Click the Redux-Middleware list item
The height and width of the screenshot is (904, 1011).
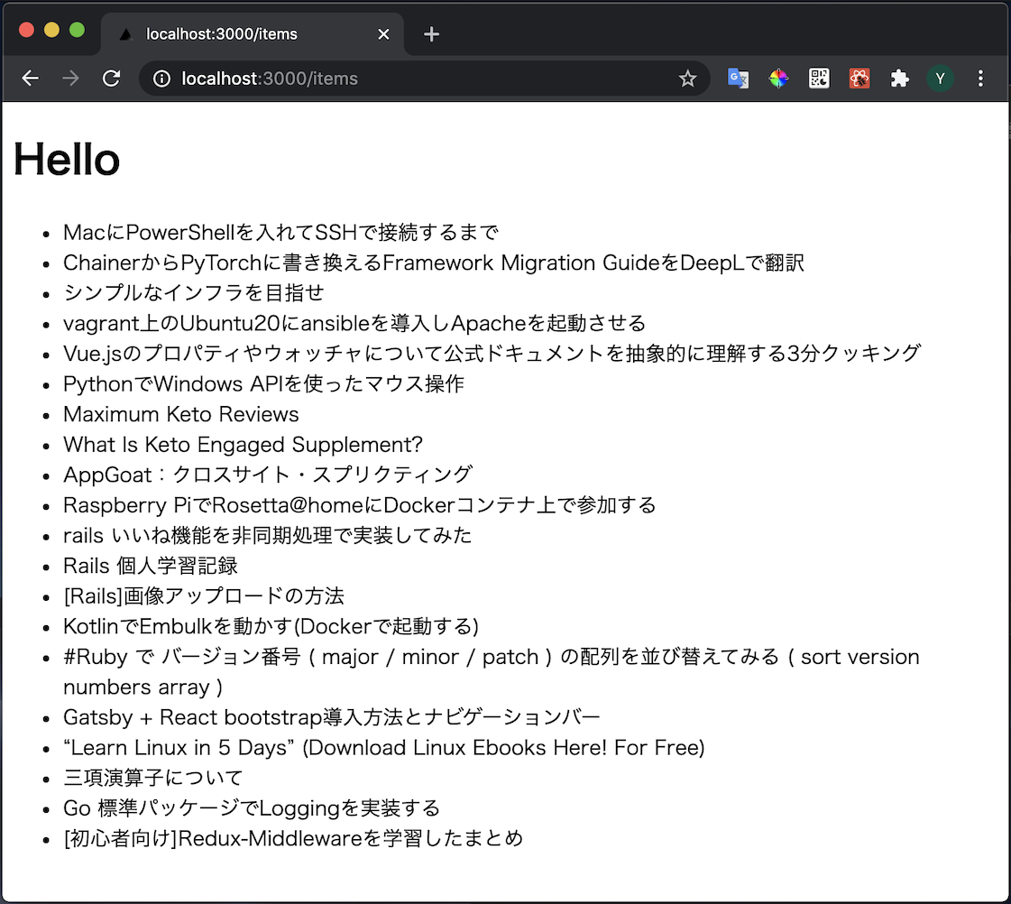pyautogui.click(x=293, y=838)
